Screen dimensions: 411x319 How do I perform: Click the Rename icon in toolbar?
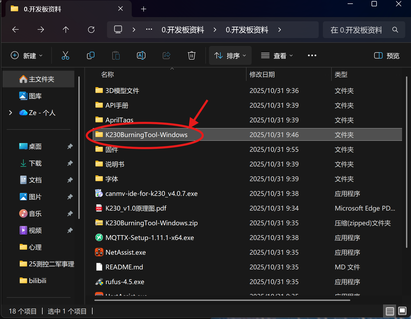coord(141,55)
